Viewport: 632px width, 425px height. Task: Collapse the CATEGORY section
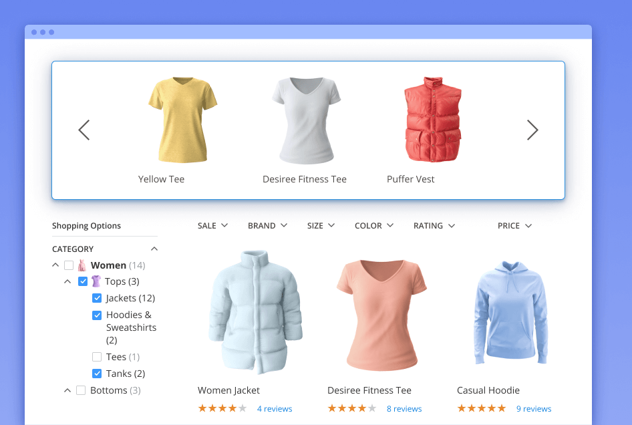coord(154,248)
